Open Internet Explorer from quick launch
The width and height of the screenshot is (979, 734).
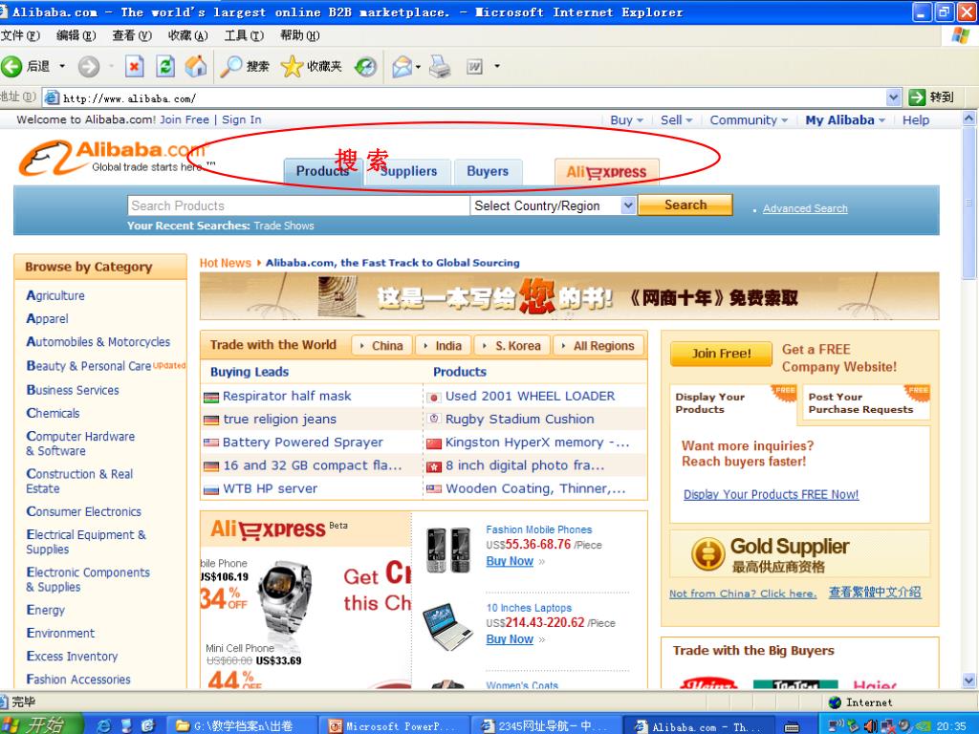pos(103,725)
